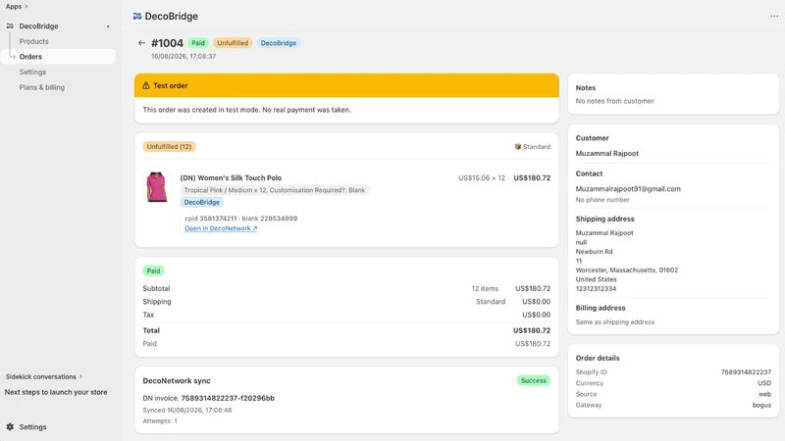This screenshot has width=785, height=441.
Task: Click the Newburn Rd address line
Action: 594,252
